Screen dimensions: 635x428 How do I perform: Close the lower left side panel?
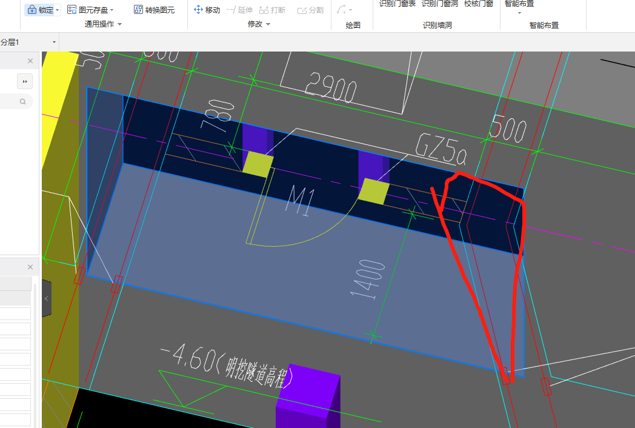click(x=30, y=267)
